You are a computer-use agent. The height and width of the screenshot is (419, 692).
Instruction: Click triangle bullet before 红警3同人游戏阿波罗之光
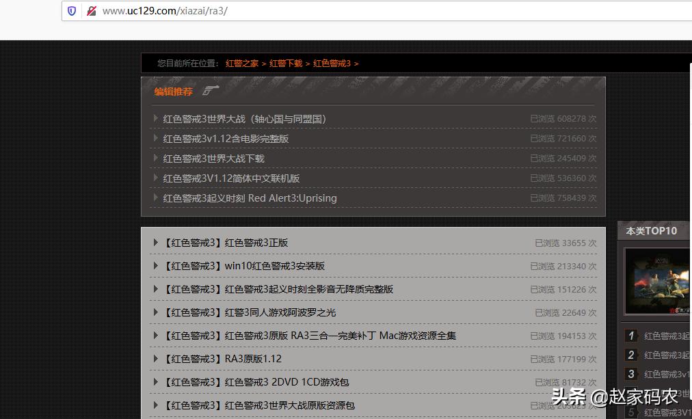[x=155, y=312]
